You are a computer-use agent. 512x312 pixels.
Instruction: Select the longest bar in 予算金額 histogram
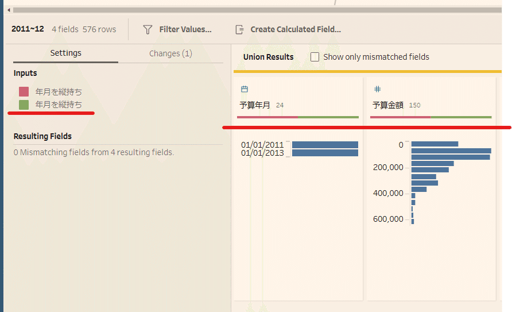(451, 151)
